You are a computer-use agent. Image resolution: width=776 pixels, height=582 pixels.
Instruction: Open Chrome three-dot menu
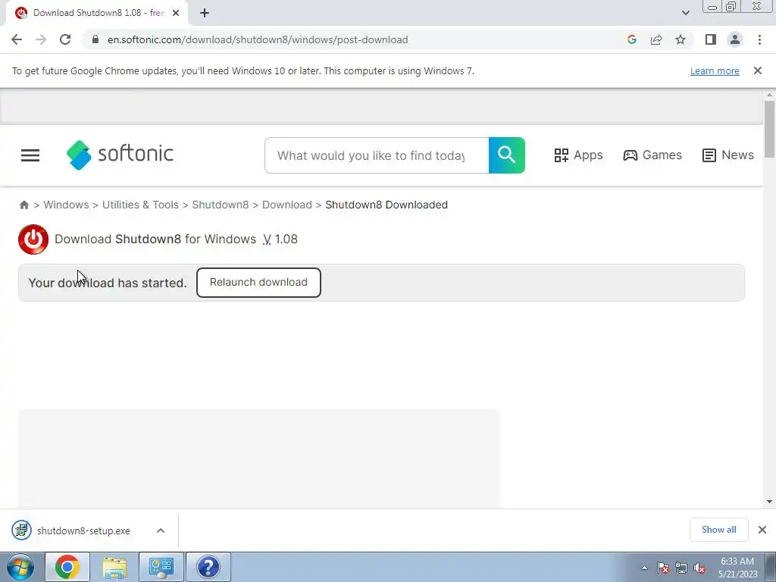click(759, 39)
